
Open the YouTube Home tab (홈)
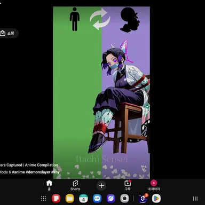coord(49,185)
